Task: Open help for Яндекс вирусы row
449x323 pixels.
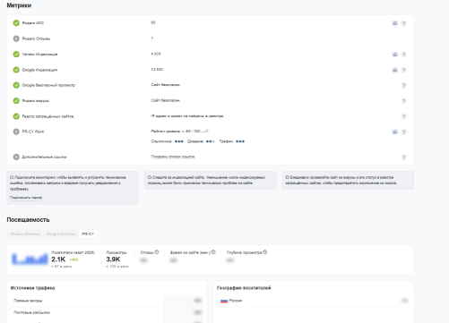Action: [x=403, y=101]
